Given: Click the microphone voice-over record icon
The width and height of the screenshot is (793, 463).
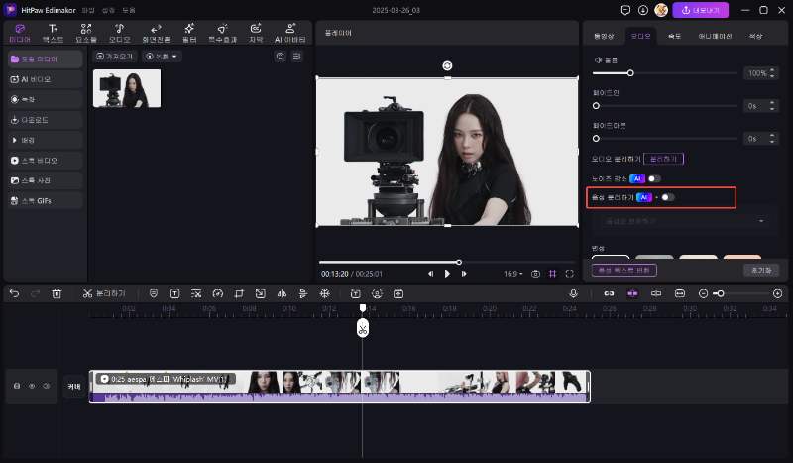Looking at the screenshot, I should pos(573,293).
